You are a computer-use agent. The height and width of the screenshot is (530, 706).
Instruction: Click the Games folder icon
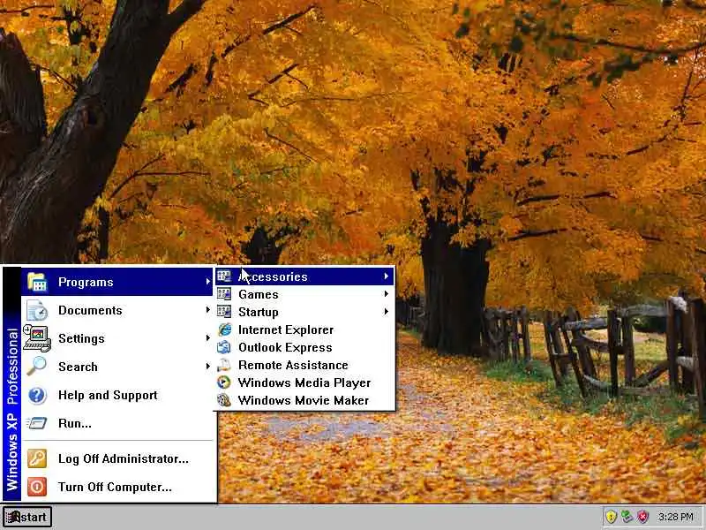(224, 294)
